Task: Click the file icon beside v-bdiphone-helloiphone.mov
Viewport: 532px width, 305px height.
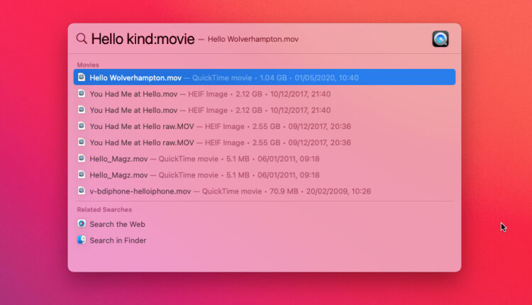Action: [82, 191]
